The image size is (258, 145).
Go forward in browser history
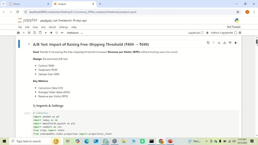point(11,12)
